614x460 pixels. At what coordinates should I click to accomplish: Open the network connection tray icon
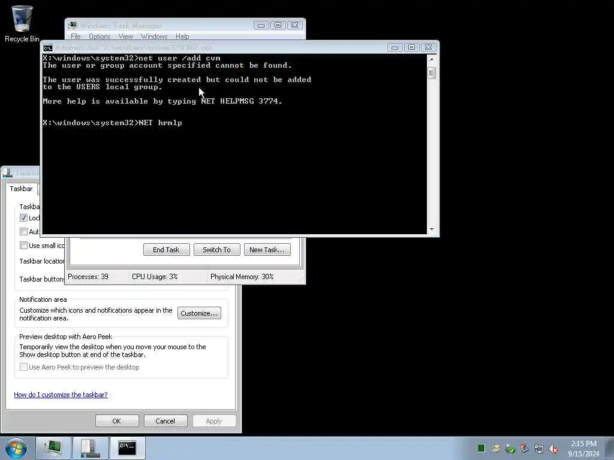[539, 449]
